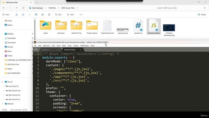Open CAMTASIA ALL RECODING DATA folder
209x118 pixels.
(18, 60)
